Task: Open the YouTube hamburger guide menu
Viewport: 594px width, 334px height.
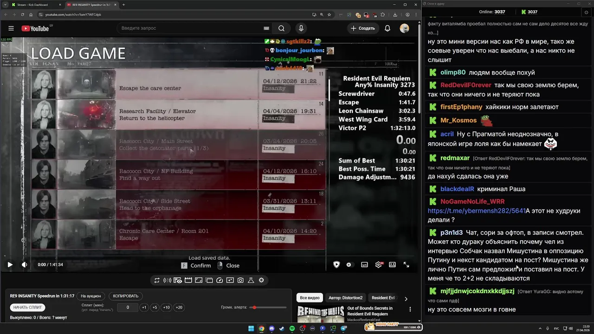Action: pos(11,28)
